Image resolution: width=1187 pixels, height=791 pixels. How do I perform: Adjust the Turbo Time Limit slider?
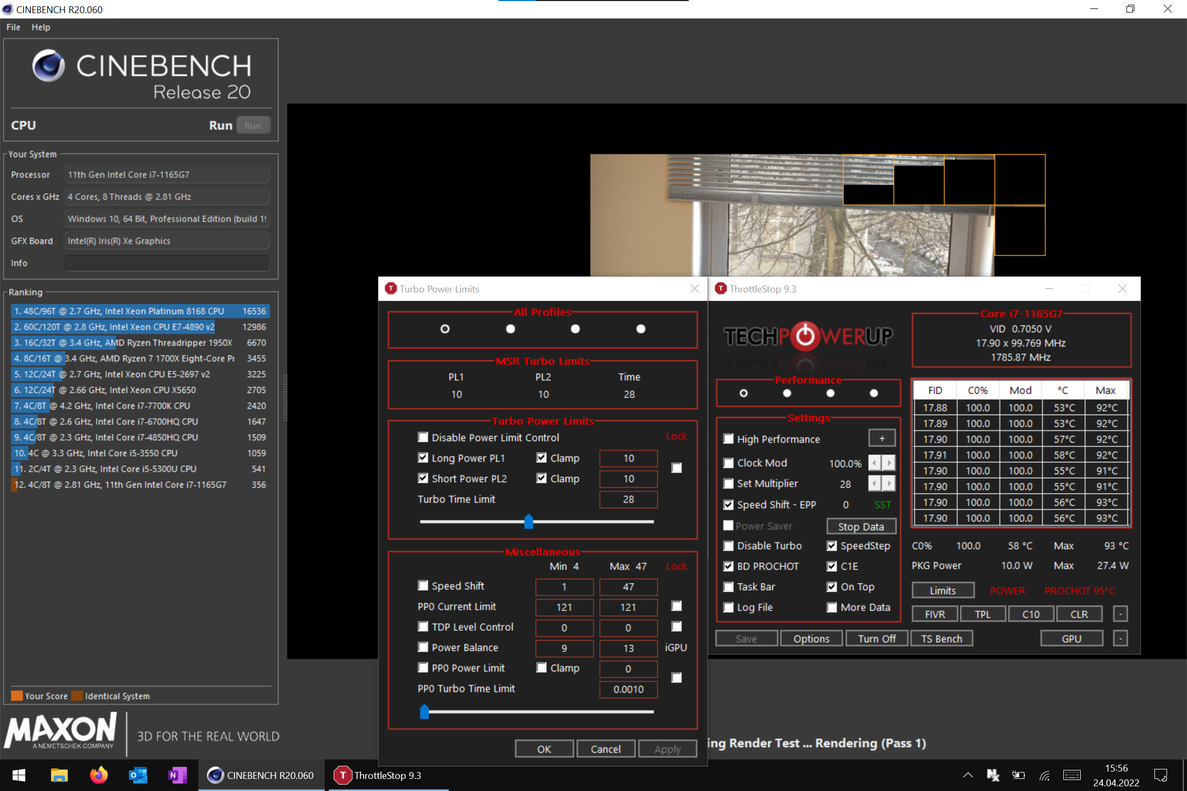[529, 522]
